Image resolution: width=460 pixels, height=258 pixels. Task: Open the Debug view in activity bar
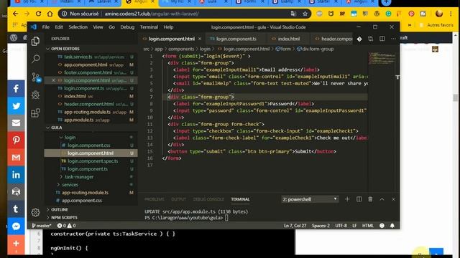click(x=35, y=95)
